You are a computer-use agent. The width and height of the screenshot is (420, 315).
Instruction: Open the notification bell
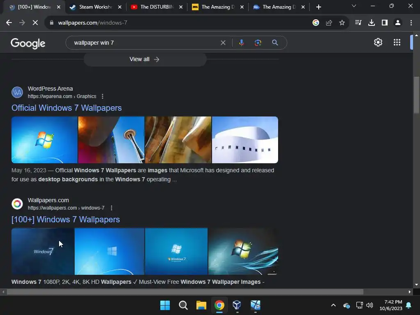point(409,305)
